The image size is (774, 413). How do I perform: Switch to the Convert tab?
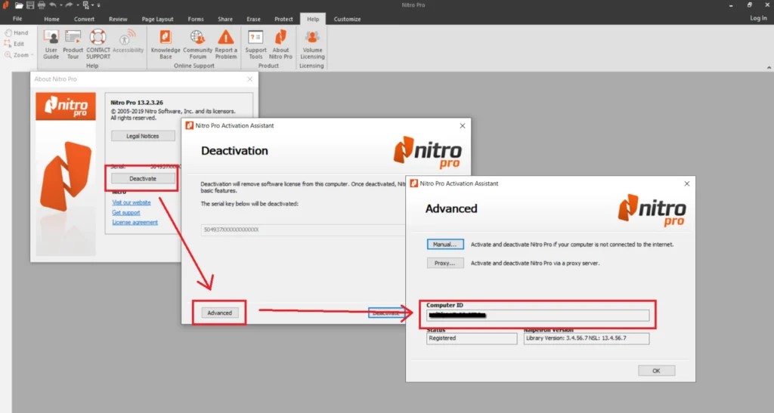click(84, 19)
